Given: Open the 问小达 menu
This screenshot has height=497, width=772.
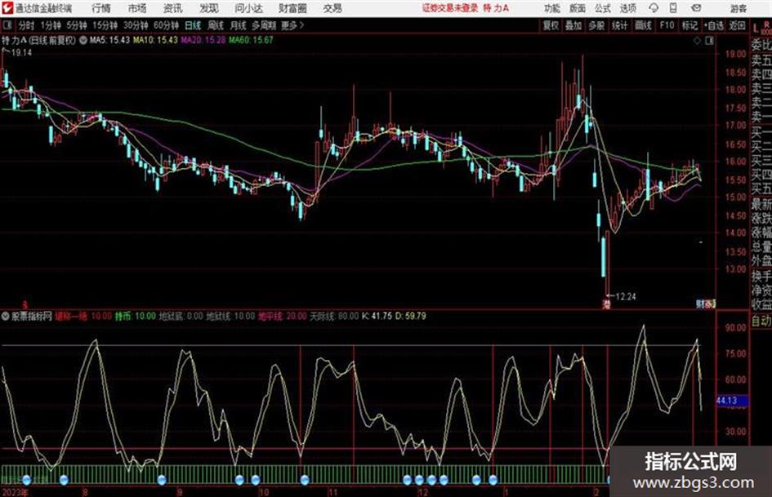Looking at the screenshot, I should tap(248, 8).
